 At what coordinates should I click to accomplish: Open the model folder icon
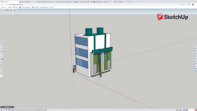[11, 10]
